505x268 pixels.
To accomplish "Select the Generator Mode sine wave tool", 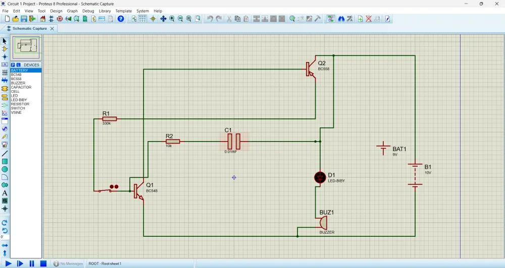I will [5, 128].
